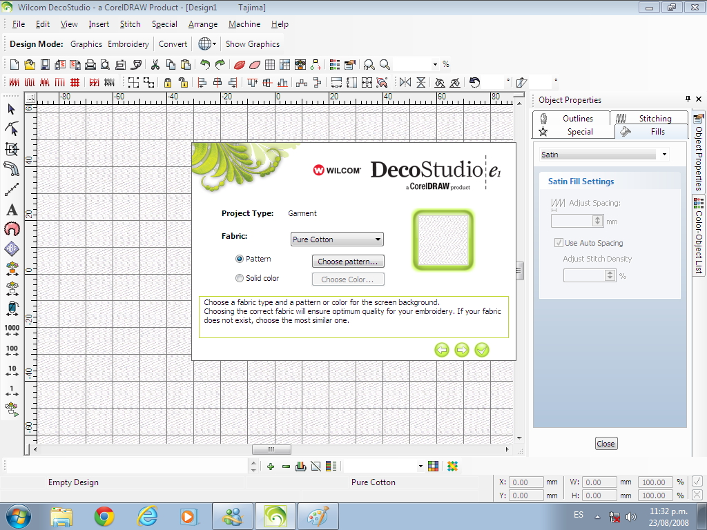The height and width of the screenshot is (530, 707).
Task: Create a new design with New icon
Action: click(x=14, y=64)
